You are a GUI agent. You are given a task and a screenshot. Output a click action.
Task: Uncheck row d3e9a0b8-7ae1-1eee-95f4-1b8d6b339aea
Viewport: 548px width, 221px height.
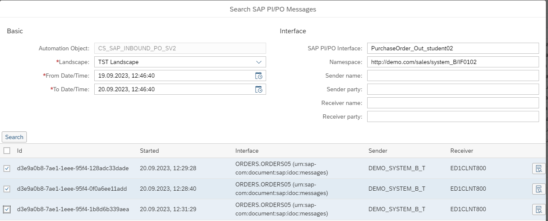pos(7,209)
